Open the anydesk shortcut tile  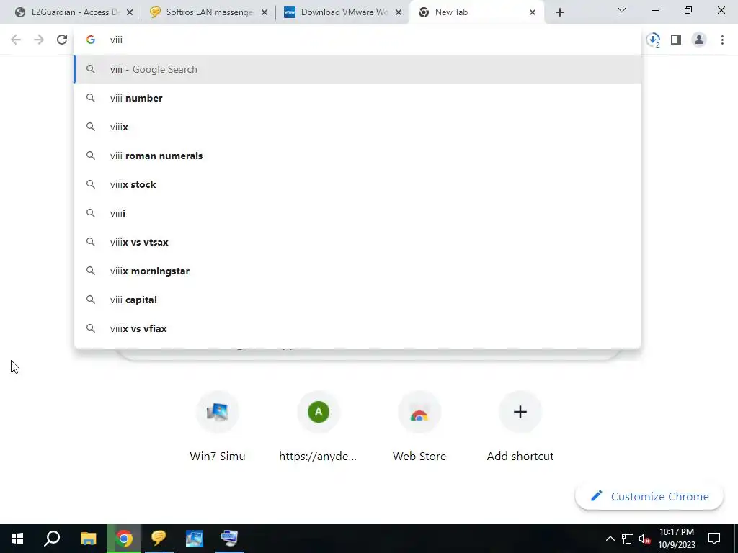[x=318, y=427]
